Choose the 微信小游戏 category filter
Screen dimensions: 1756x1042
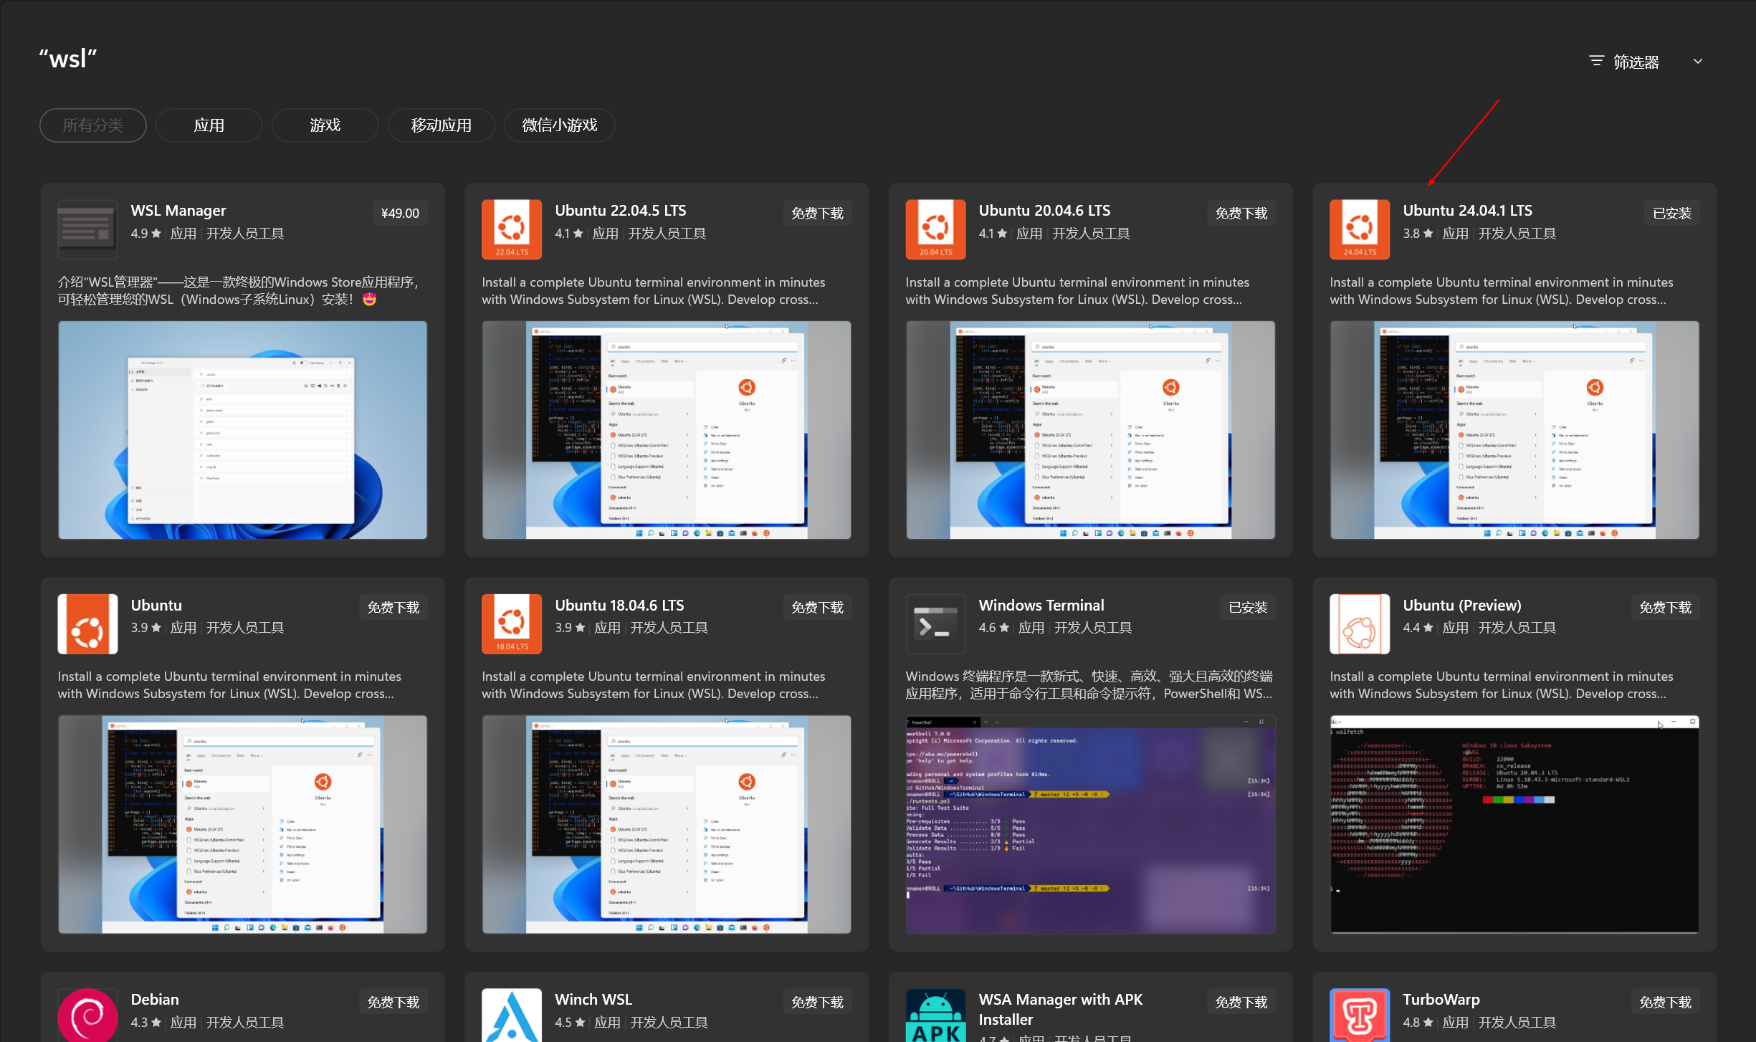[559, 125]
